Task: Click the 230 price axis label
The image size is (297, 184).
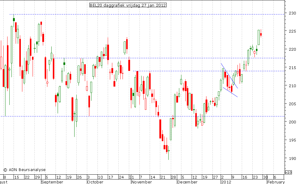Action: coord(292,13)
